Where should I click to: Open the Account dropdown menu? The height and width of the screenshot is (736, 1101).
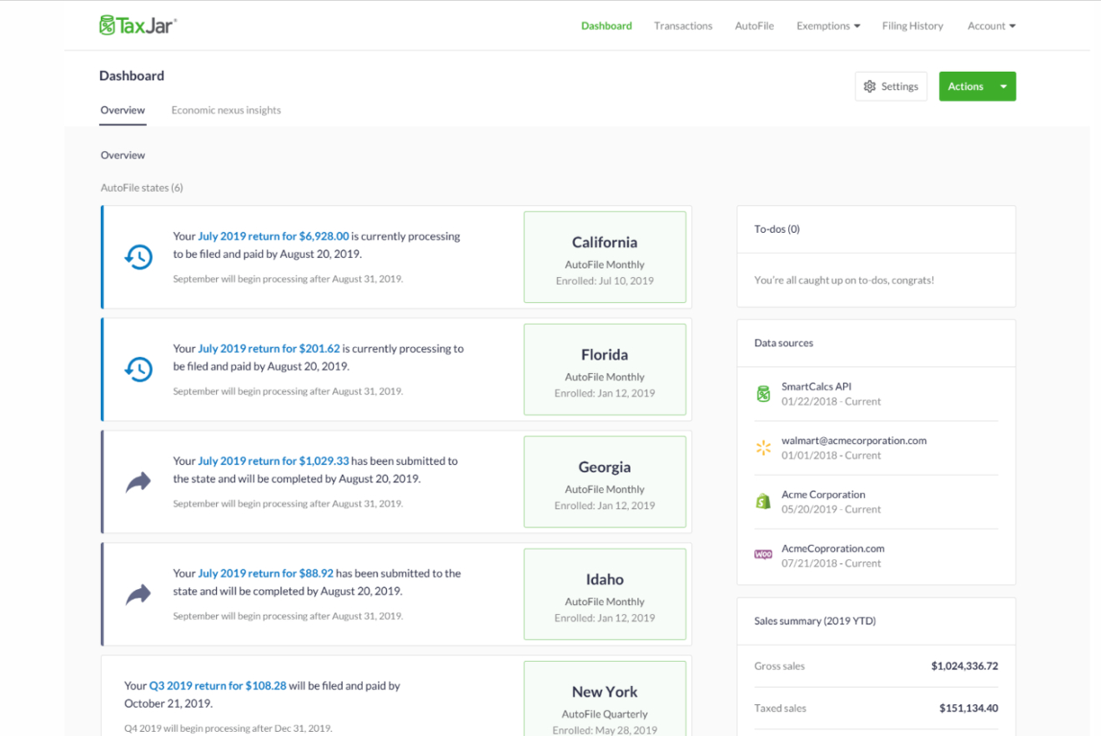tap(991, 25)
